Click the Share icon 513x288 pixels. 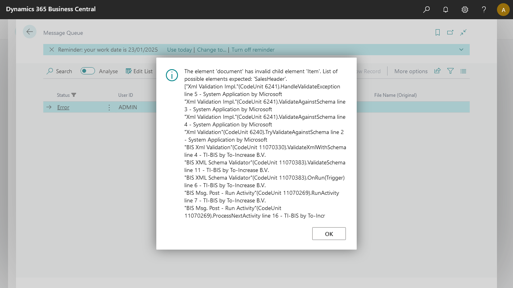437,71
